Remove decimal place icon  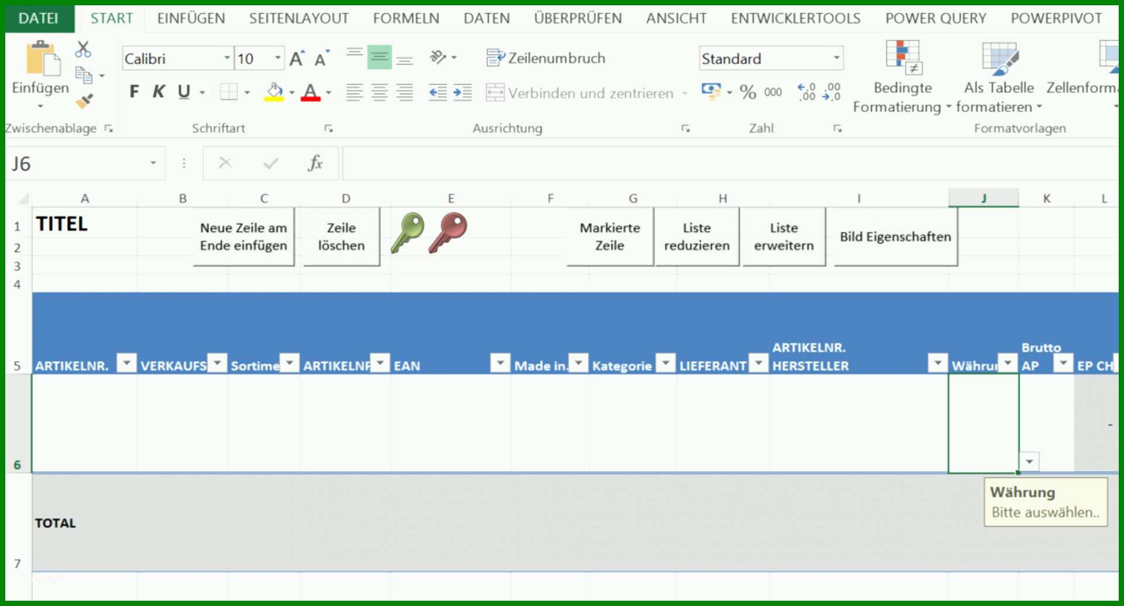point(831,92)
